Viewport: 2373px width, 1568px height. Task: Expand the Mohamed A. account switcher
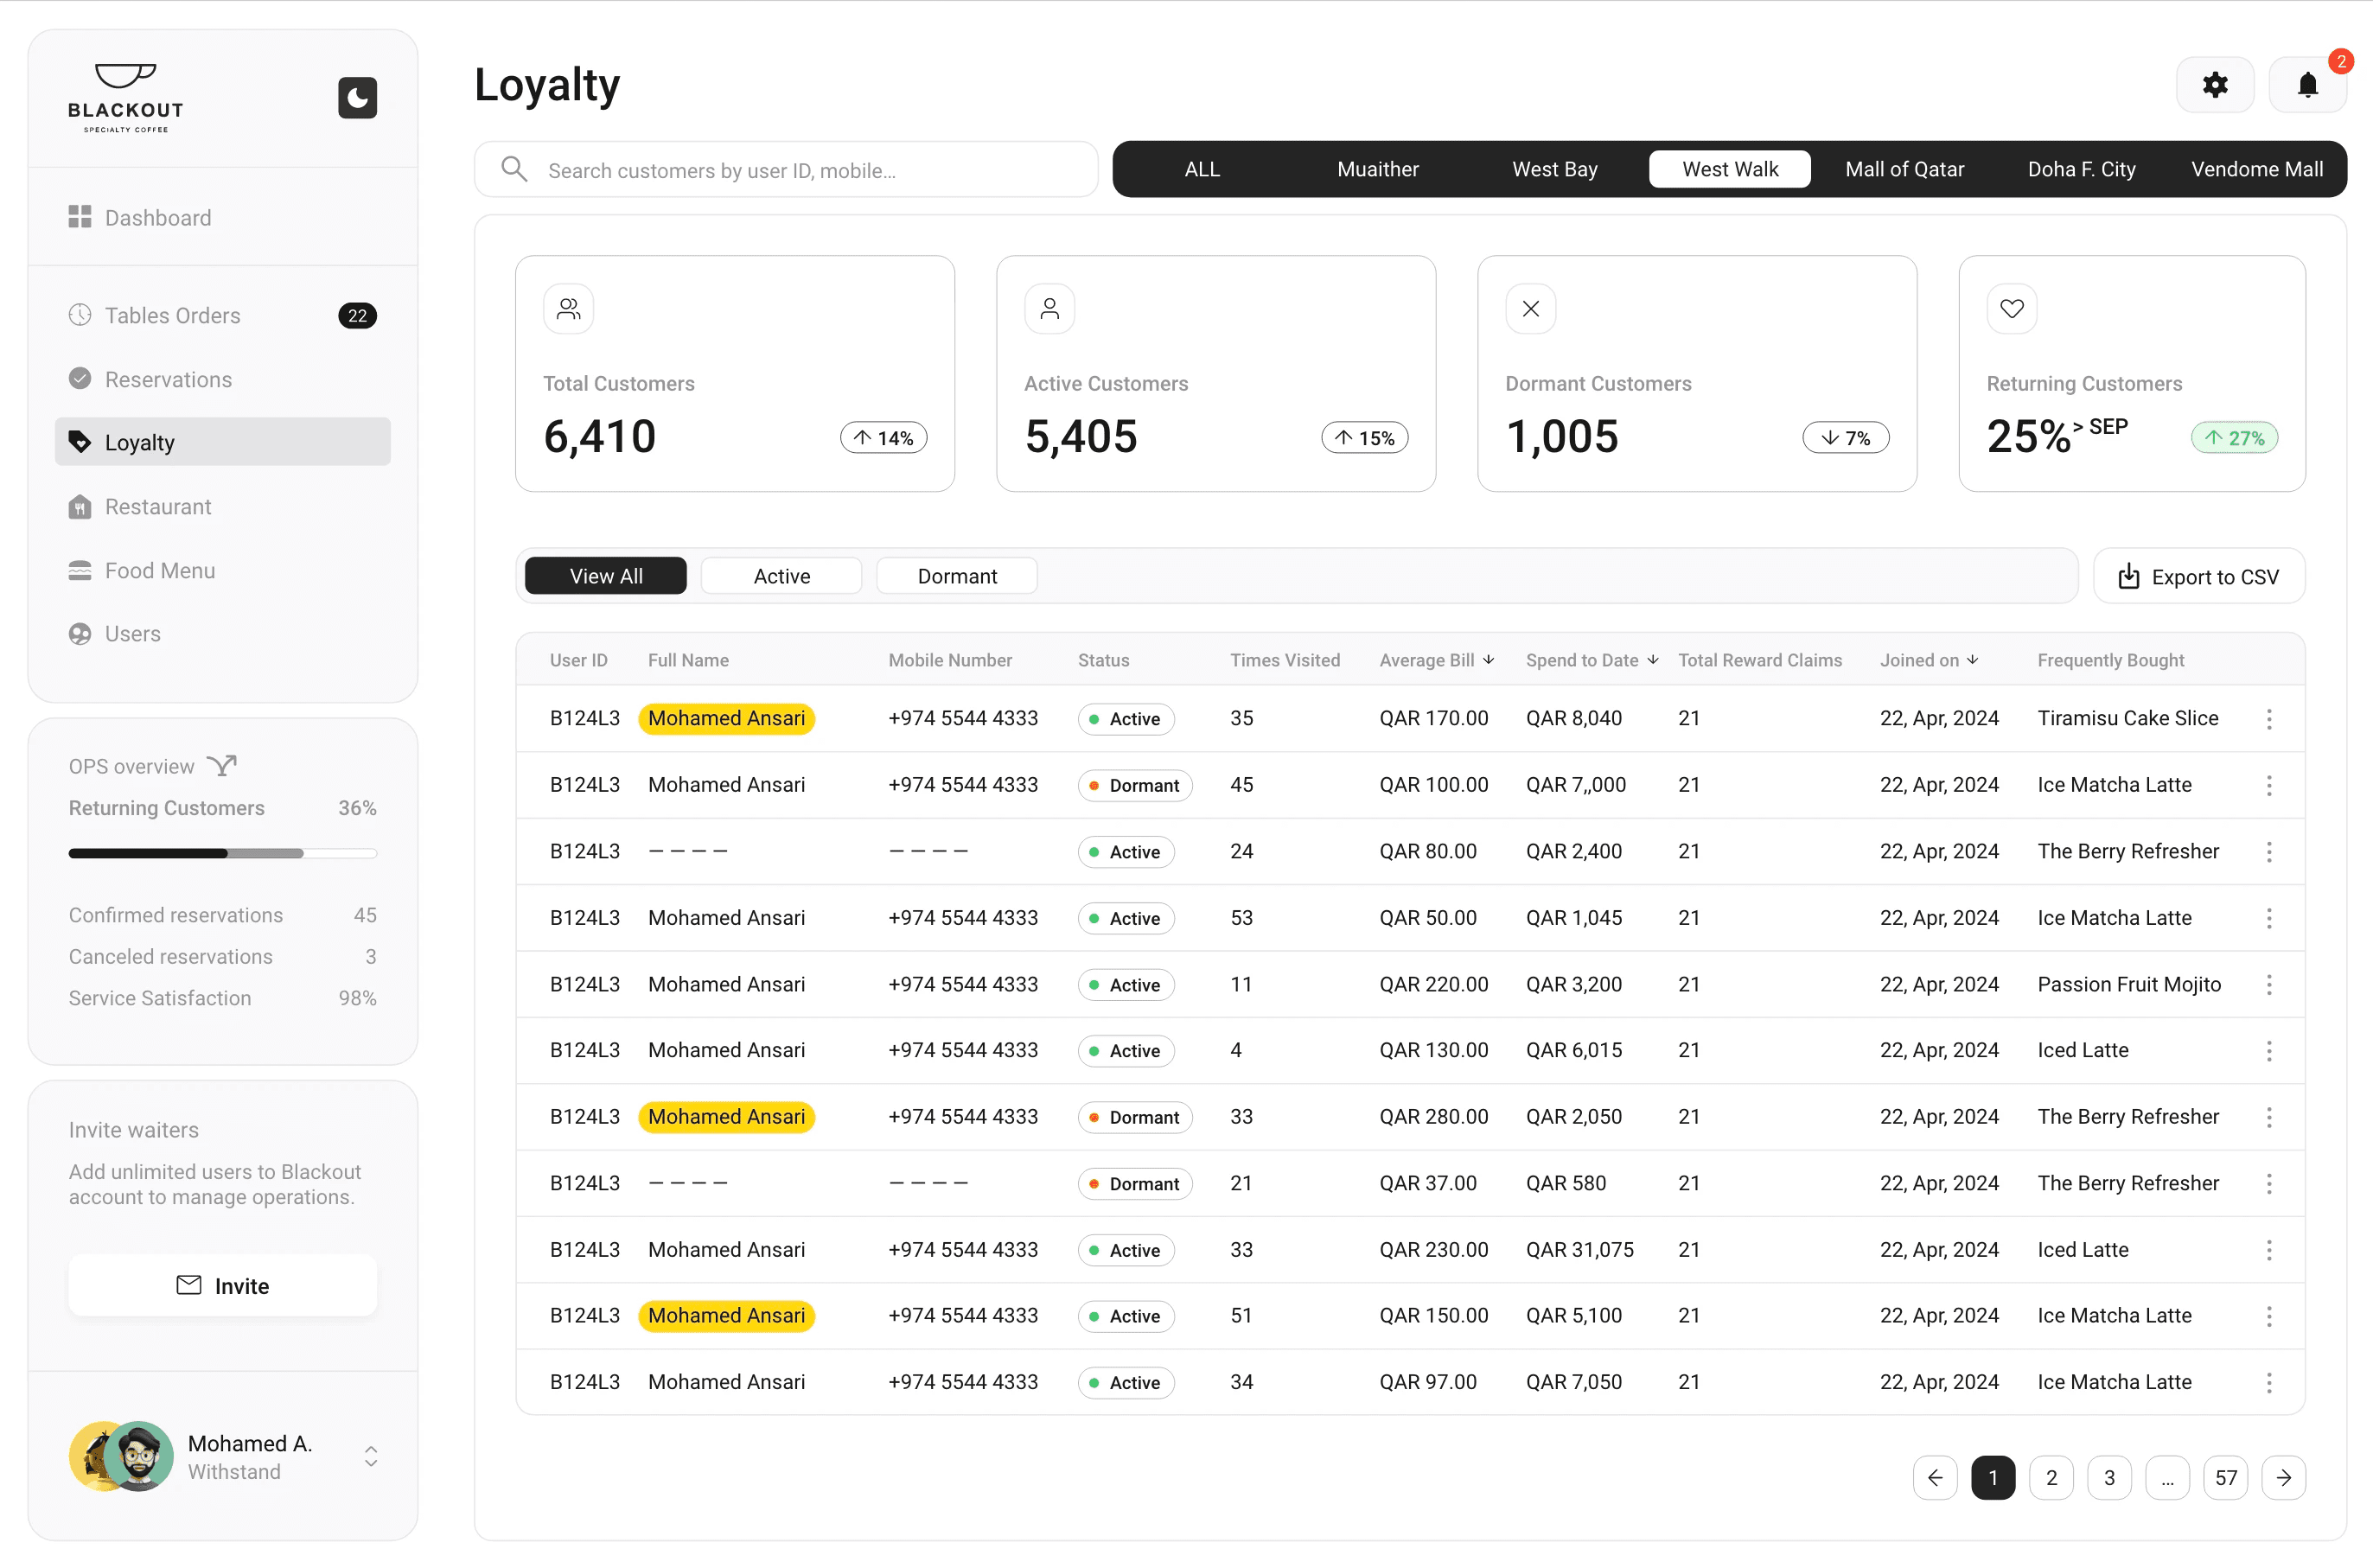[x=371, y=1456]
